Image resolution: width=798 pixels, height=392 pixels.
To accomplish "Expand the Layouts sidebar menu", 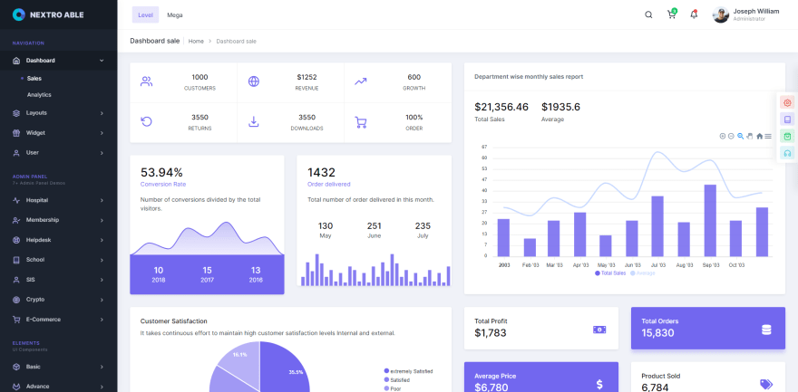I will coord(59,113).
